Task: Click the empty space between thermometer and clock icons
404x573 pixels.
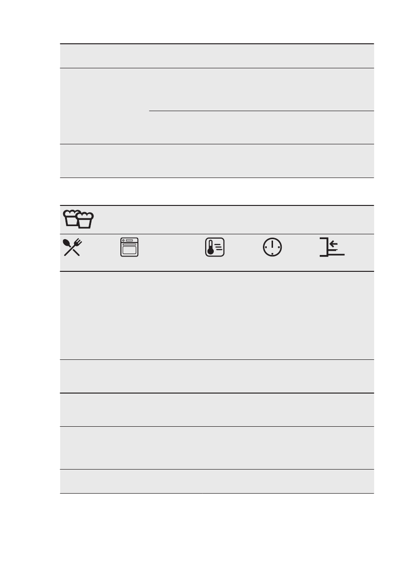Action: (244, 247)
